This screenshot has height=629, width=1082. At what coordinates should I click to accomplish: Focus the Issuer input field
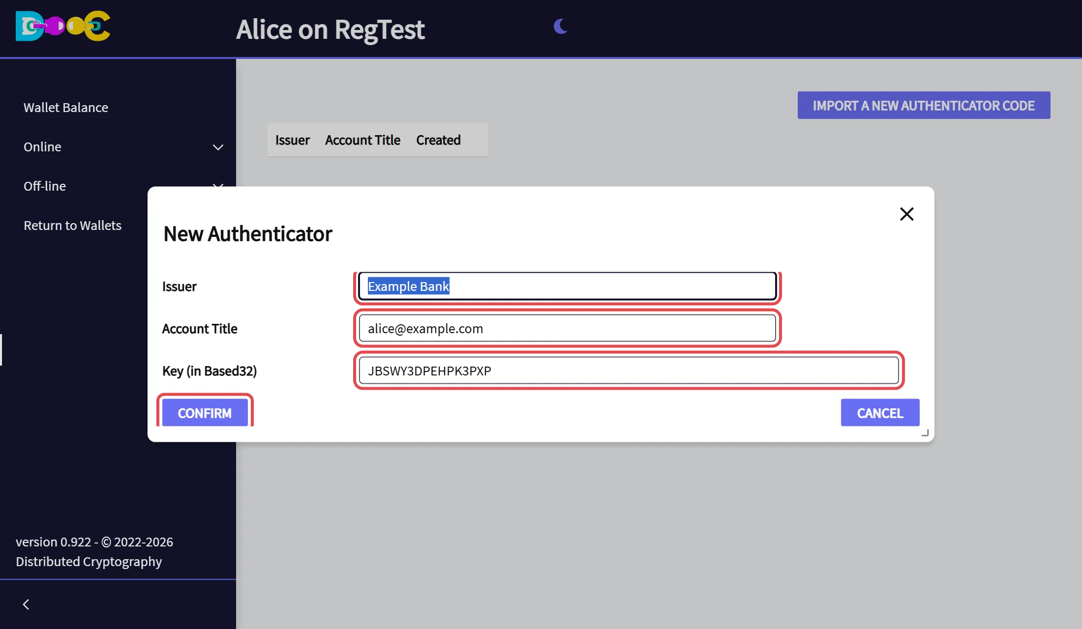[x=568, y=286]
